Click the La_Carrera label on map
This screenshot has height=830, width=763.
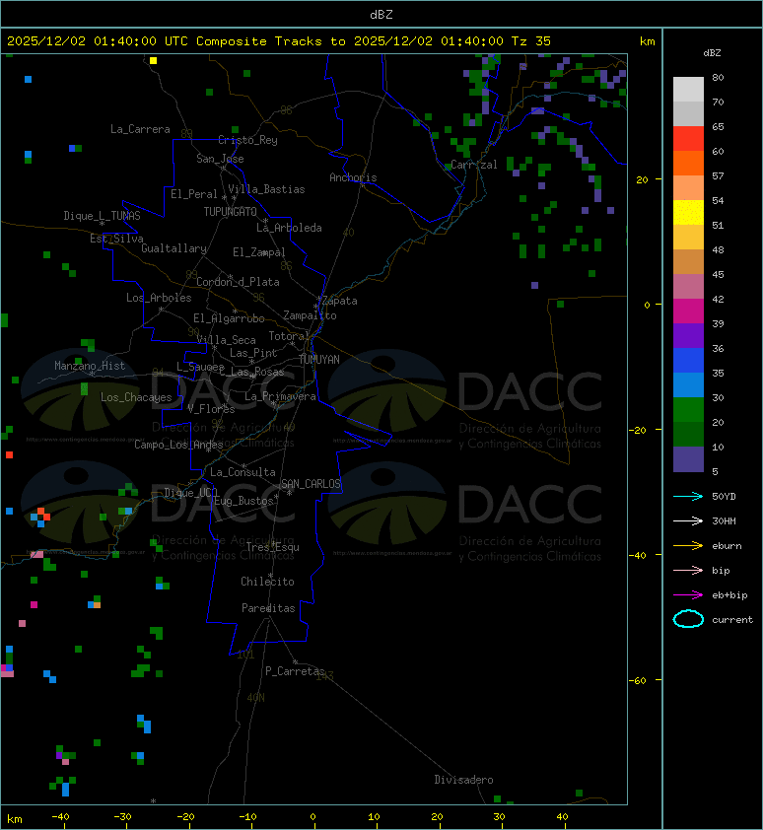click(140, 129)
